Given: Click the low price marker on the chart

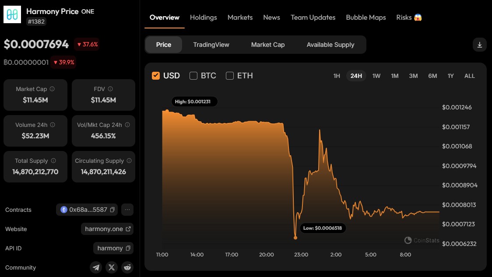Looking at the screenshot, I should (x=295, y=238).
